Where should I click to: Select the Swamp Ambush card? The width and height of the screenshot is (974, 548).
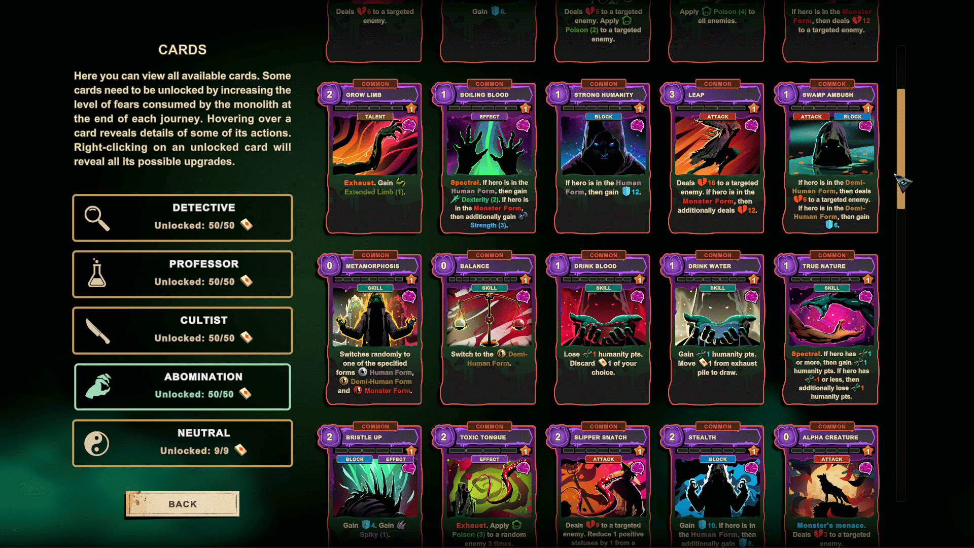tap(831, 157)
